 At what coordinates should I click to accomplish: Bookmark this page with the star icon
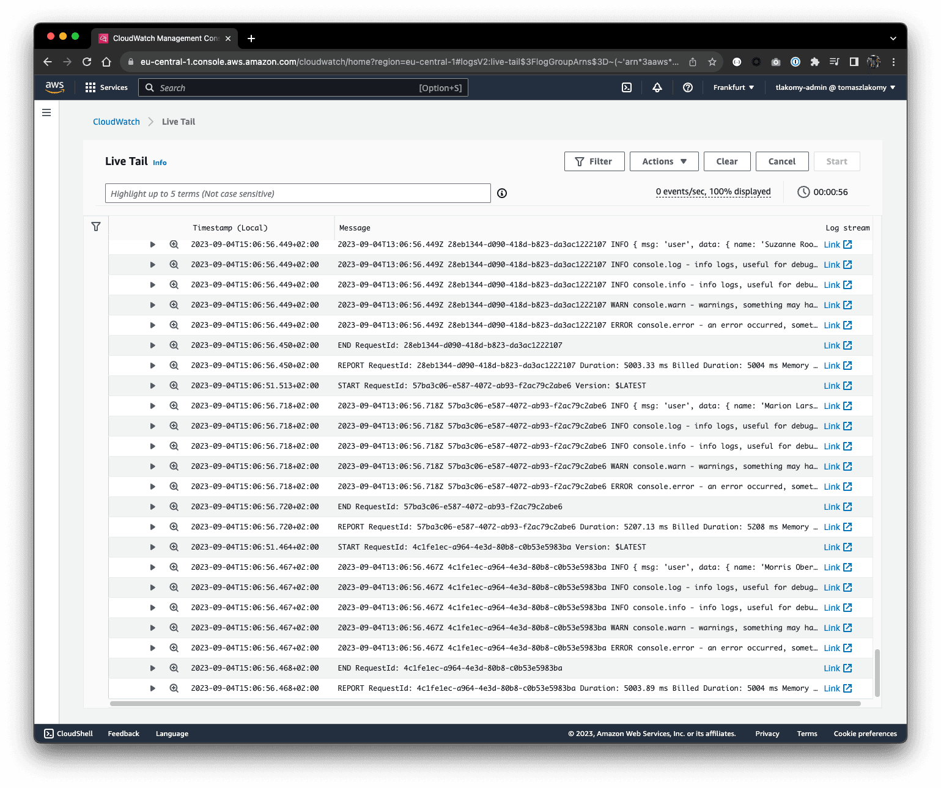[x=712, y=62]
